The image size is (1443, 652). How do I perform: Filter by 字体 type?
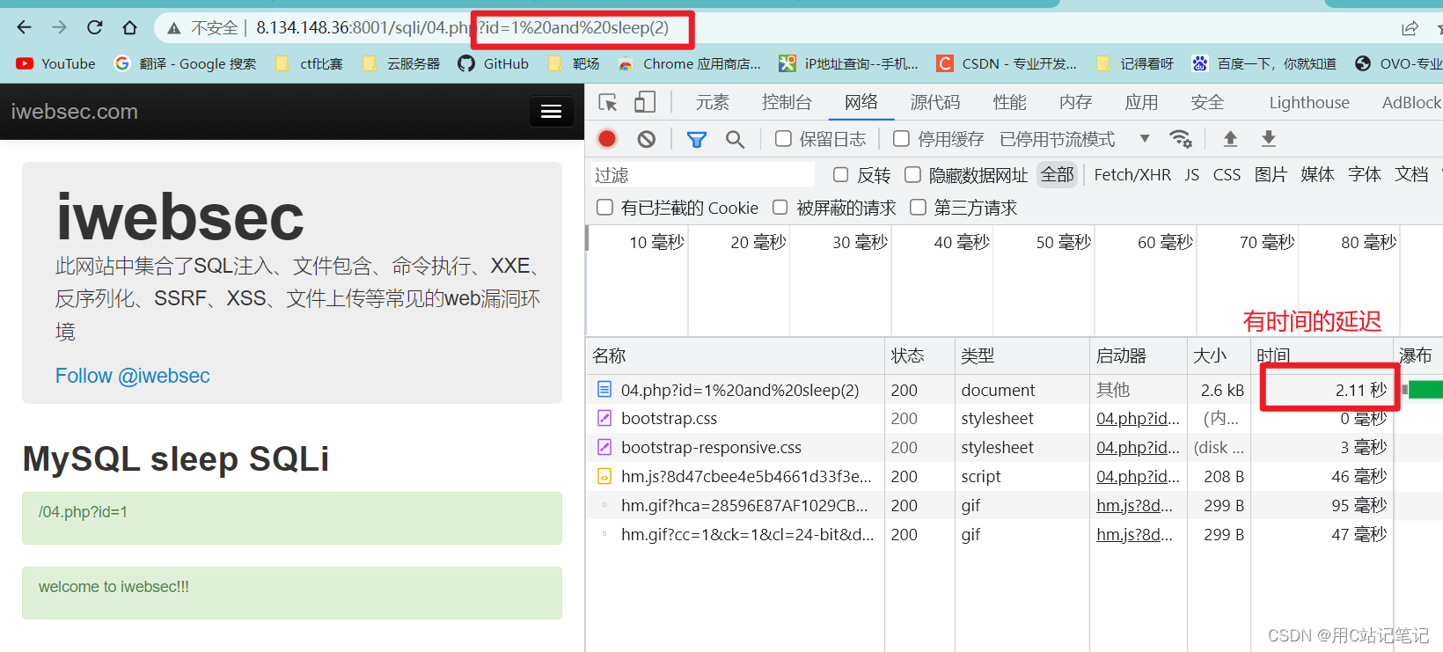click(1365, 174)
